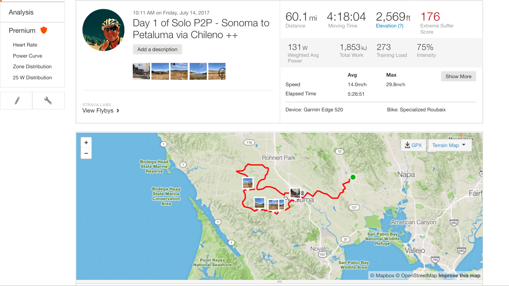
Task: Open 25 W Distribution view
Action: (32, 77)
